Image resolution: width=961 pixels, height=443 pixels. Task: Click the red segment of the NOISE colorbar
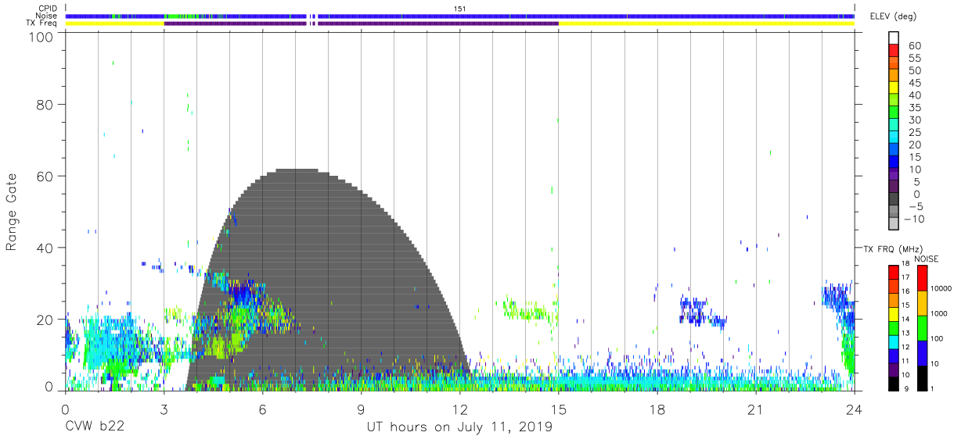coord(921,278)
